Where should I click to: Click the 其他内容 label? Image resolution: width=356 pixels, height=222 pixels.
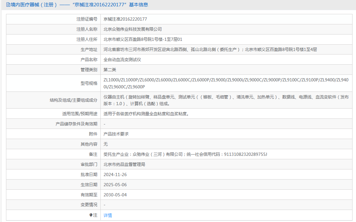[x=89, y=144]
